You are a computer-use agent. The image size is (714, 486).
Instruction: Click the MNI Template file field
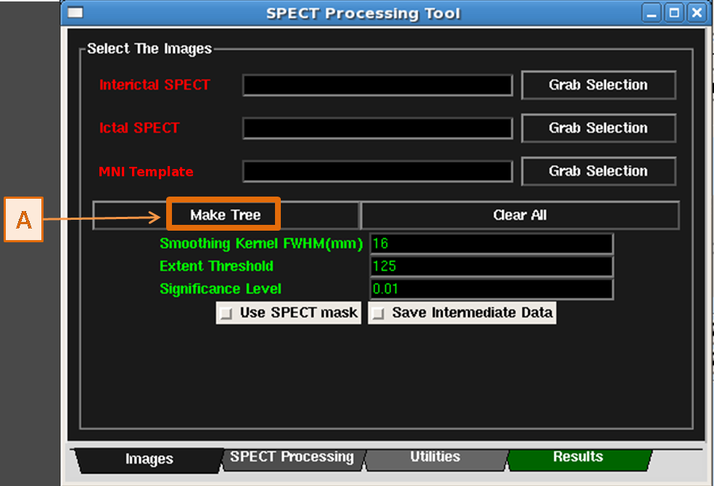pos(377,172)
